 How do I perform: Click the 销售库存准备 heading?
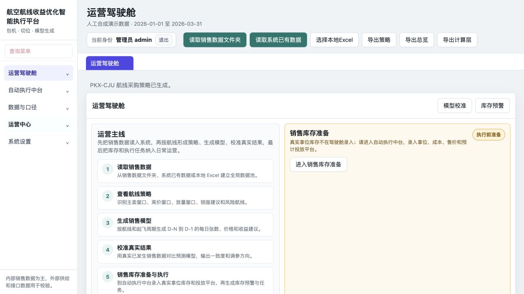tap(309, 133)
